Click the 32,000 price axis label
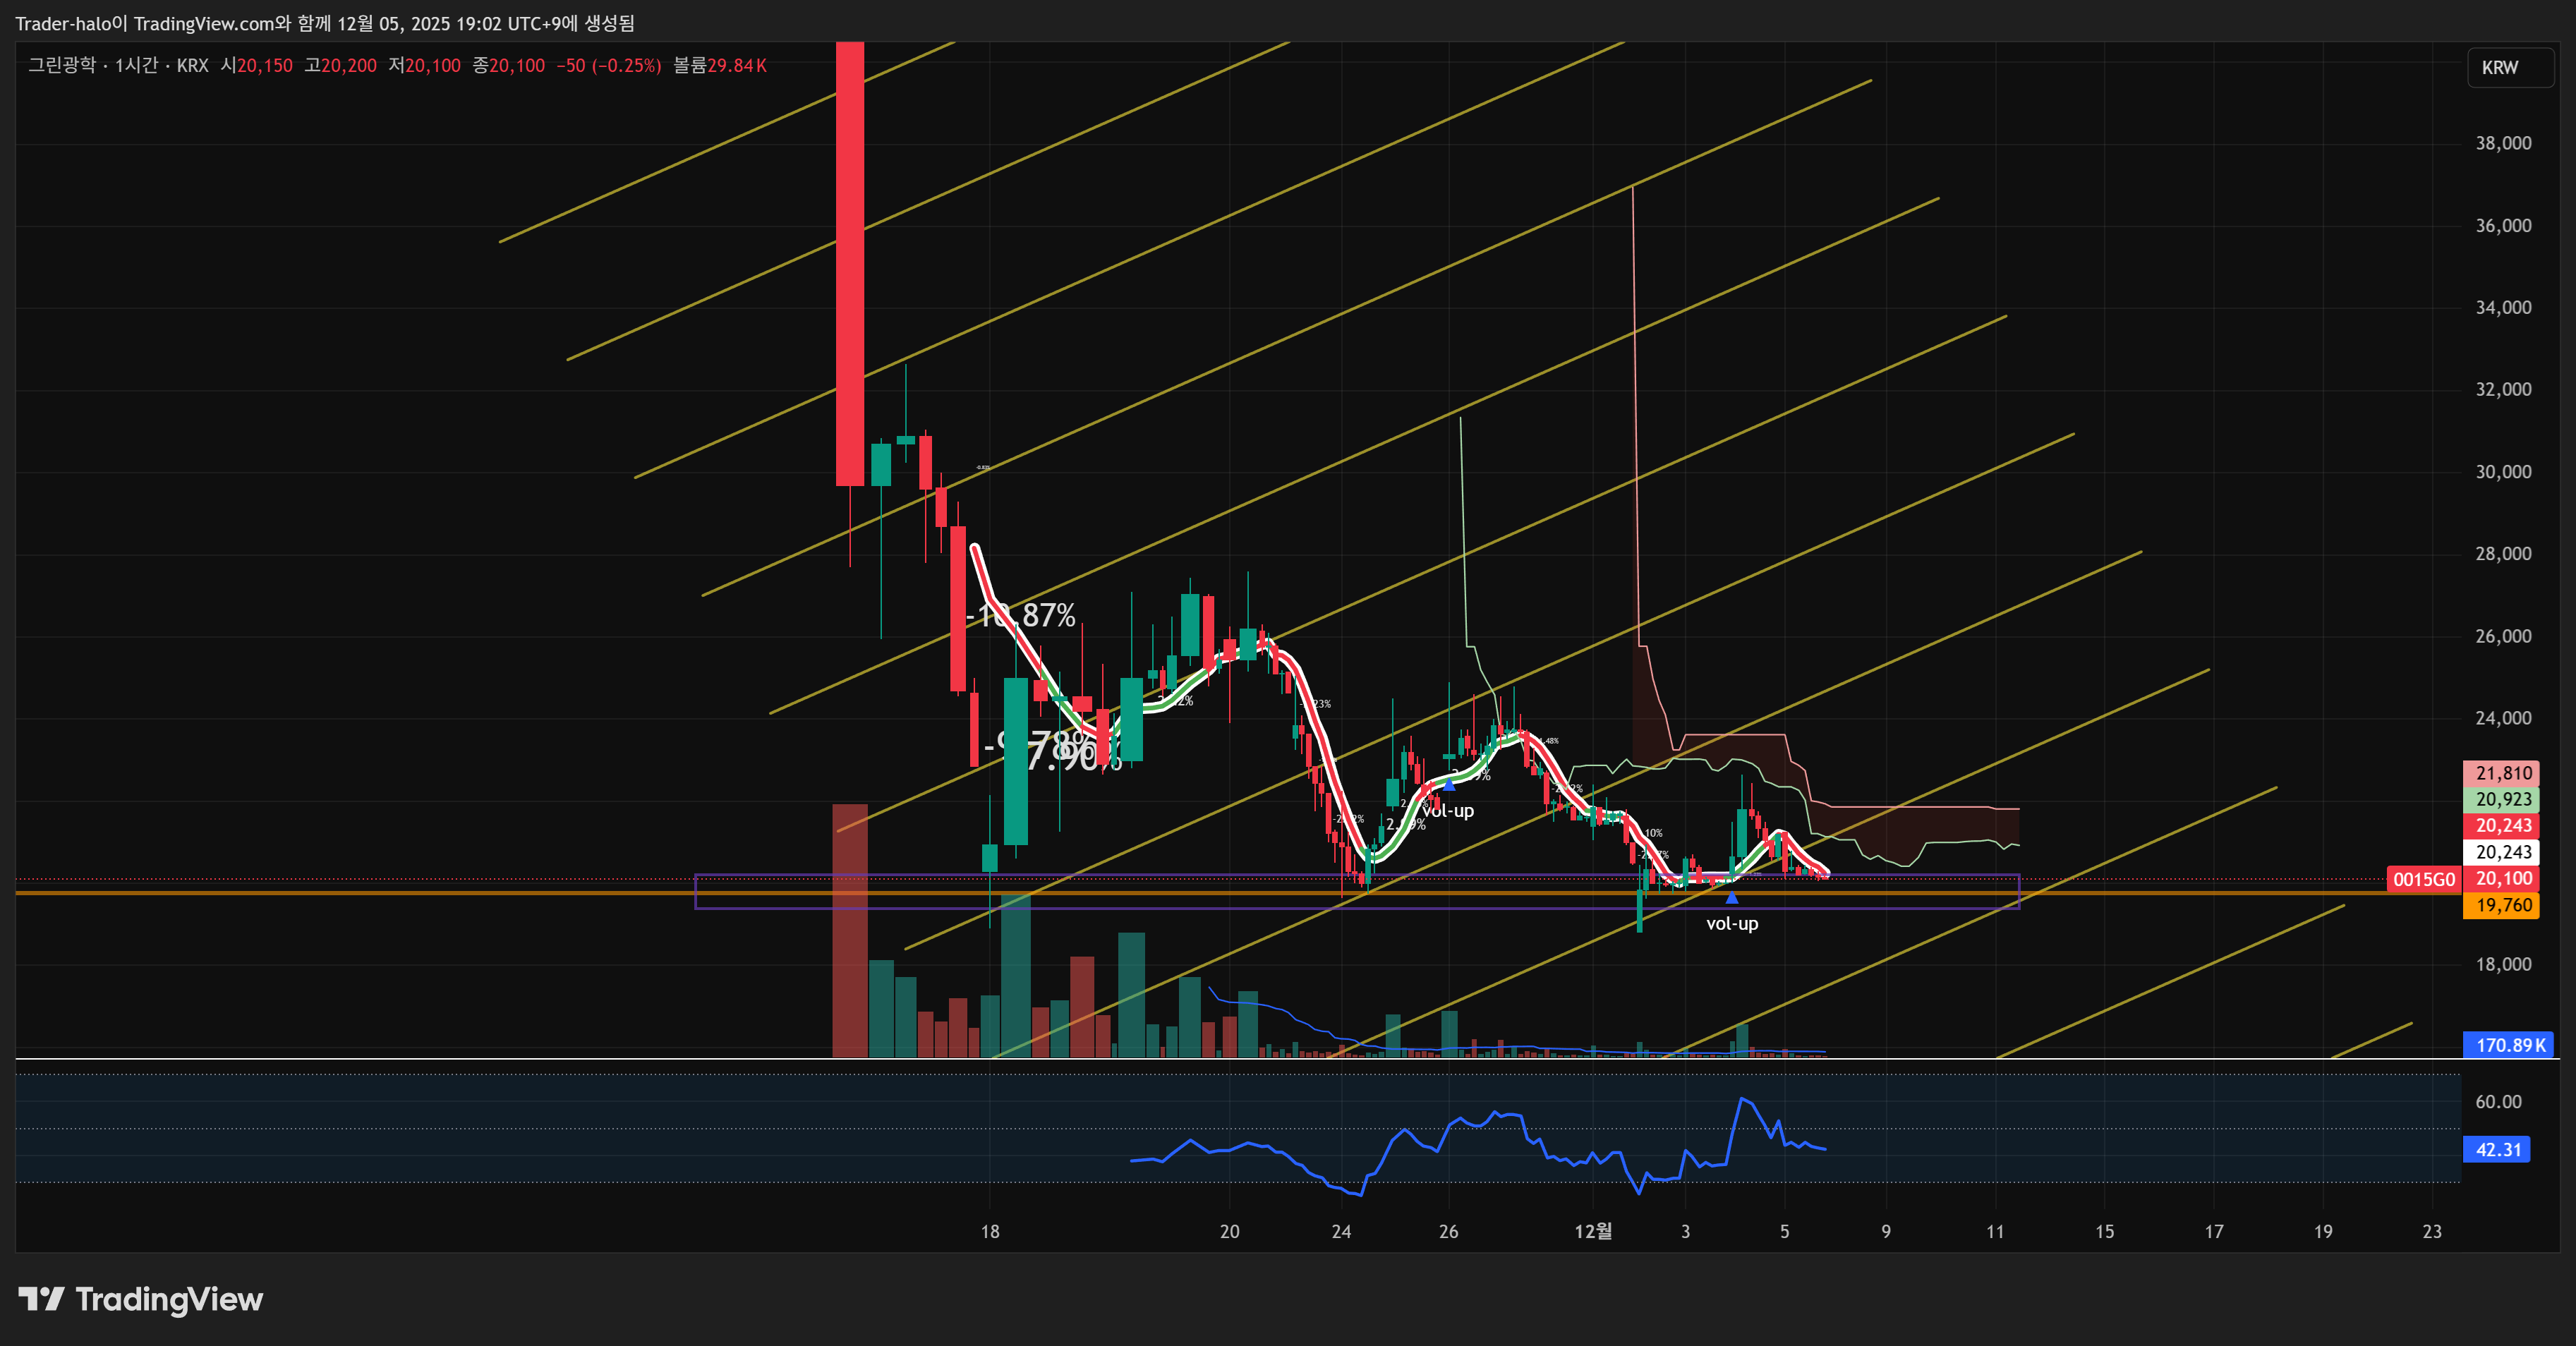The image size is (2576, 1346). pos(2503,389)
